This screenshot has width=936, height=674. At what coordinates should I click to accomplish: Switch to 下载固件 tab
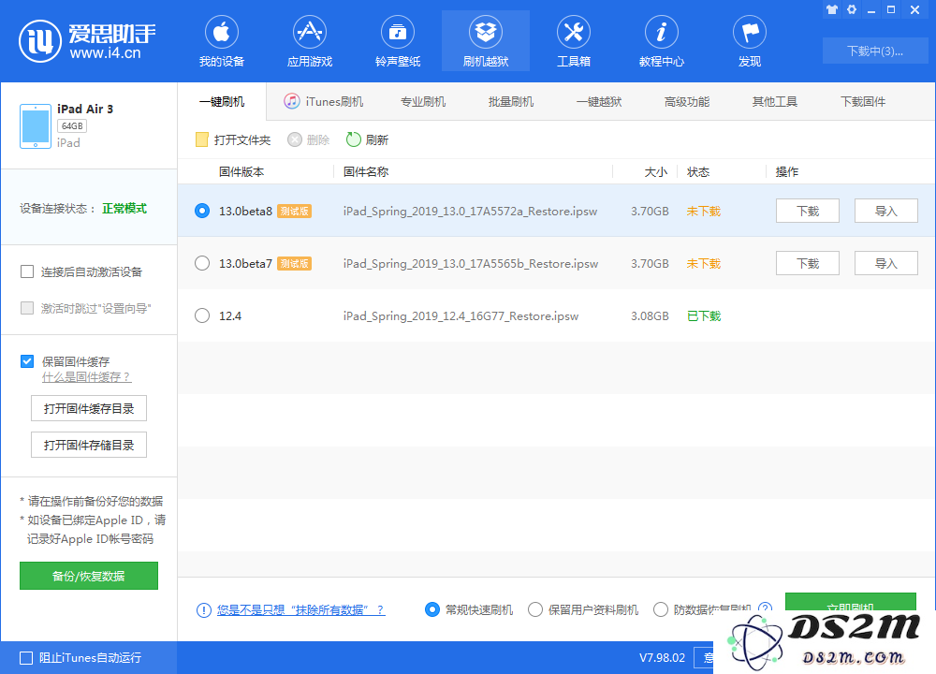(863, 102)
